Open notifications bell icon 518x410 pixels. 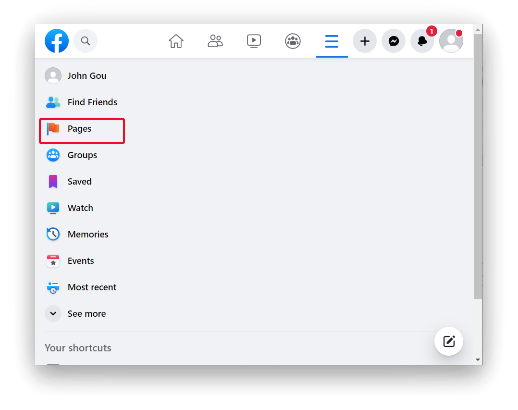coord(422,41)
